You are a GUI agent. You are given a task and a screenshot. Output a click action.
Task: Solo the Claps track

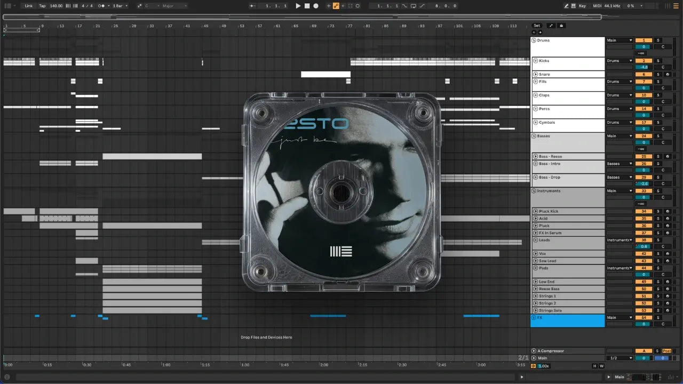pyautogui.click(x=658, y=95)
